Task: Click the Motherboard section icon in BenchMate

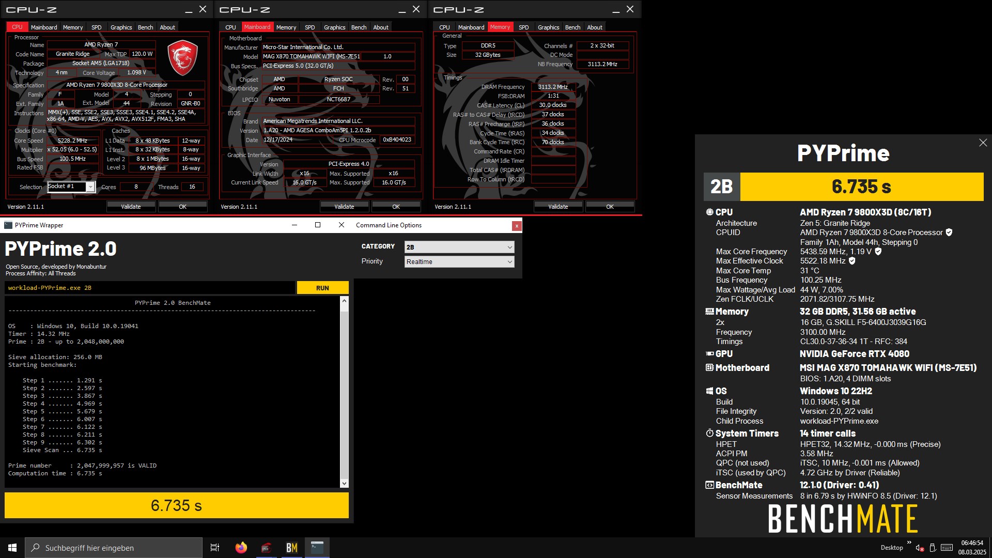Action: click(x=709, y=368)
